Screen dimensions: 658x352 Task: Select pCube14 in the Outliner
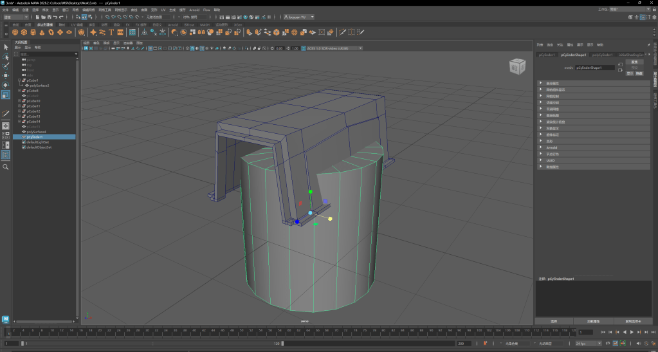tap(33, 122)
